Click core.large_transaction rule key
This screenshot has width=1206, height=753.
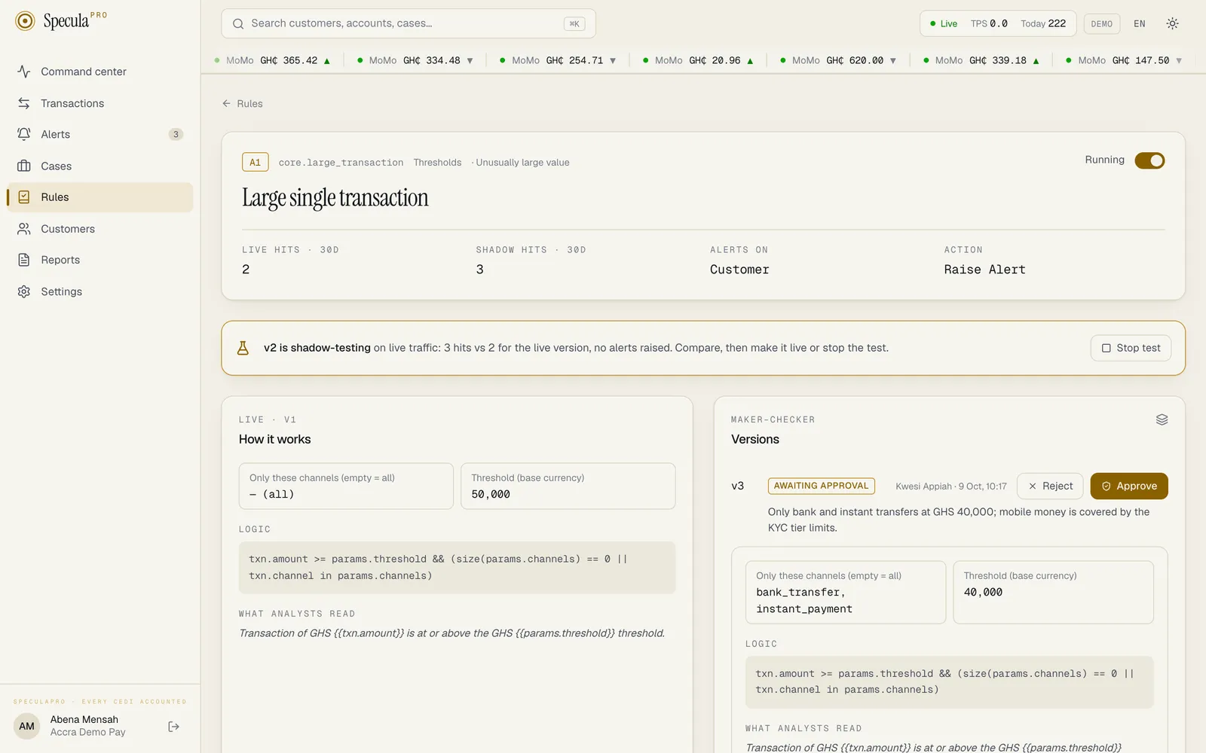(341, 163)
